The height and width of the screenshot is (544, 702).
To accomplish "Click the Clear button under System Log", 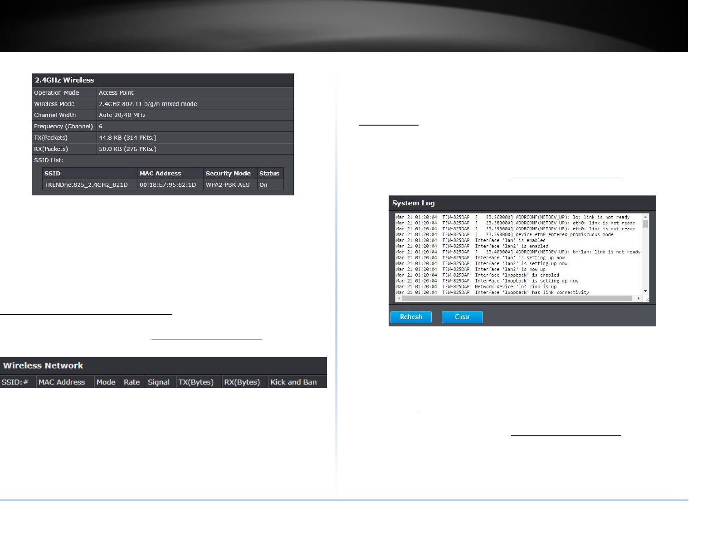I will tap(462, 317).
